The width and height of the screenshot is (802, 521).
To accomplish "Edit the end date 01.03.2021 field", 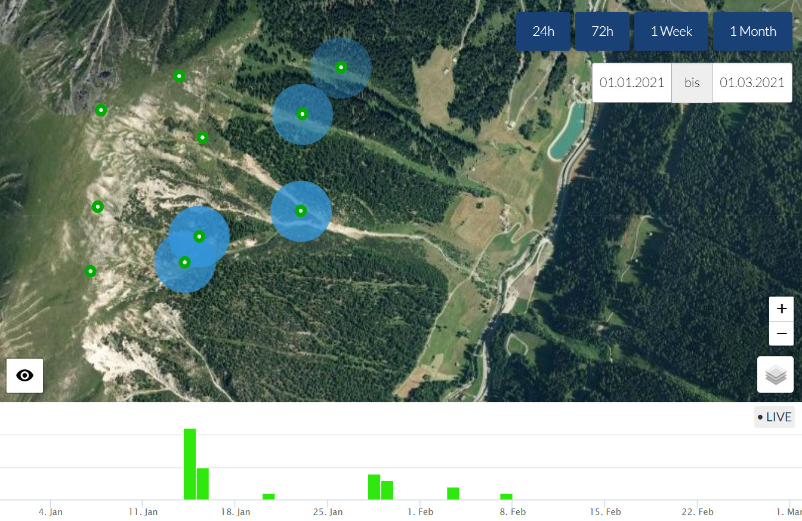I will pyautogui.click(x=752, y=83).
